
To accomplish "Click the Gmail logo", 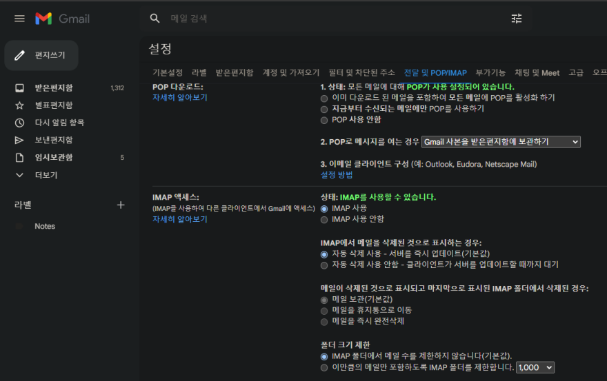I will 62,19.
